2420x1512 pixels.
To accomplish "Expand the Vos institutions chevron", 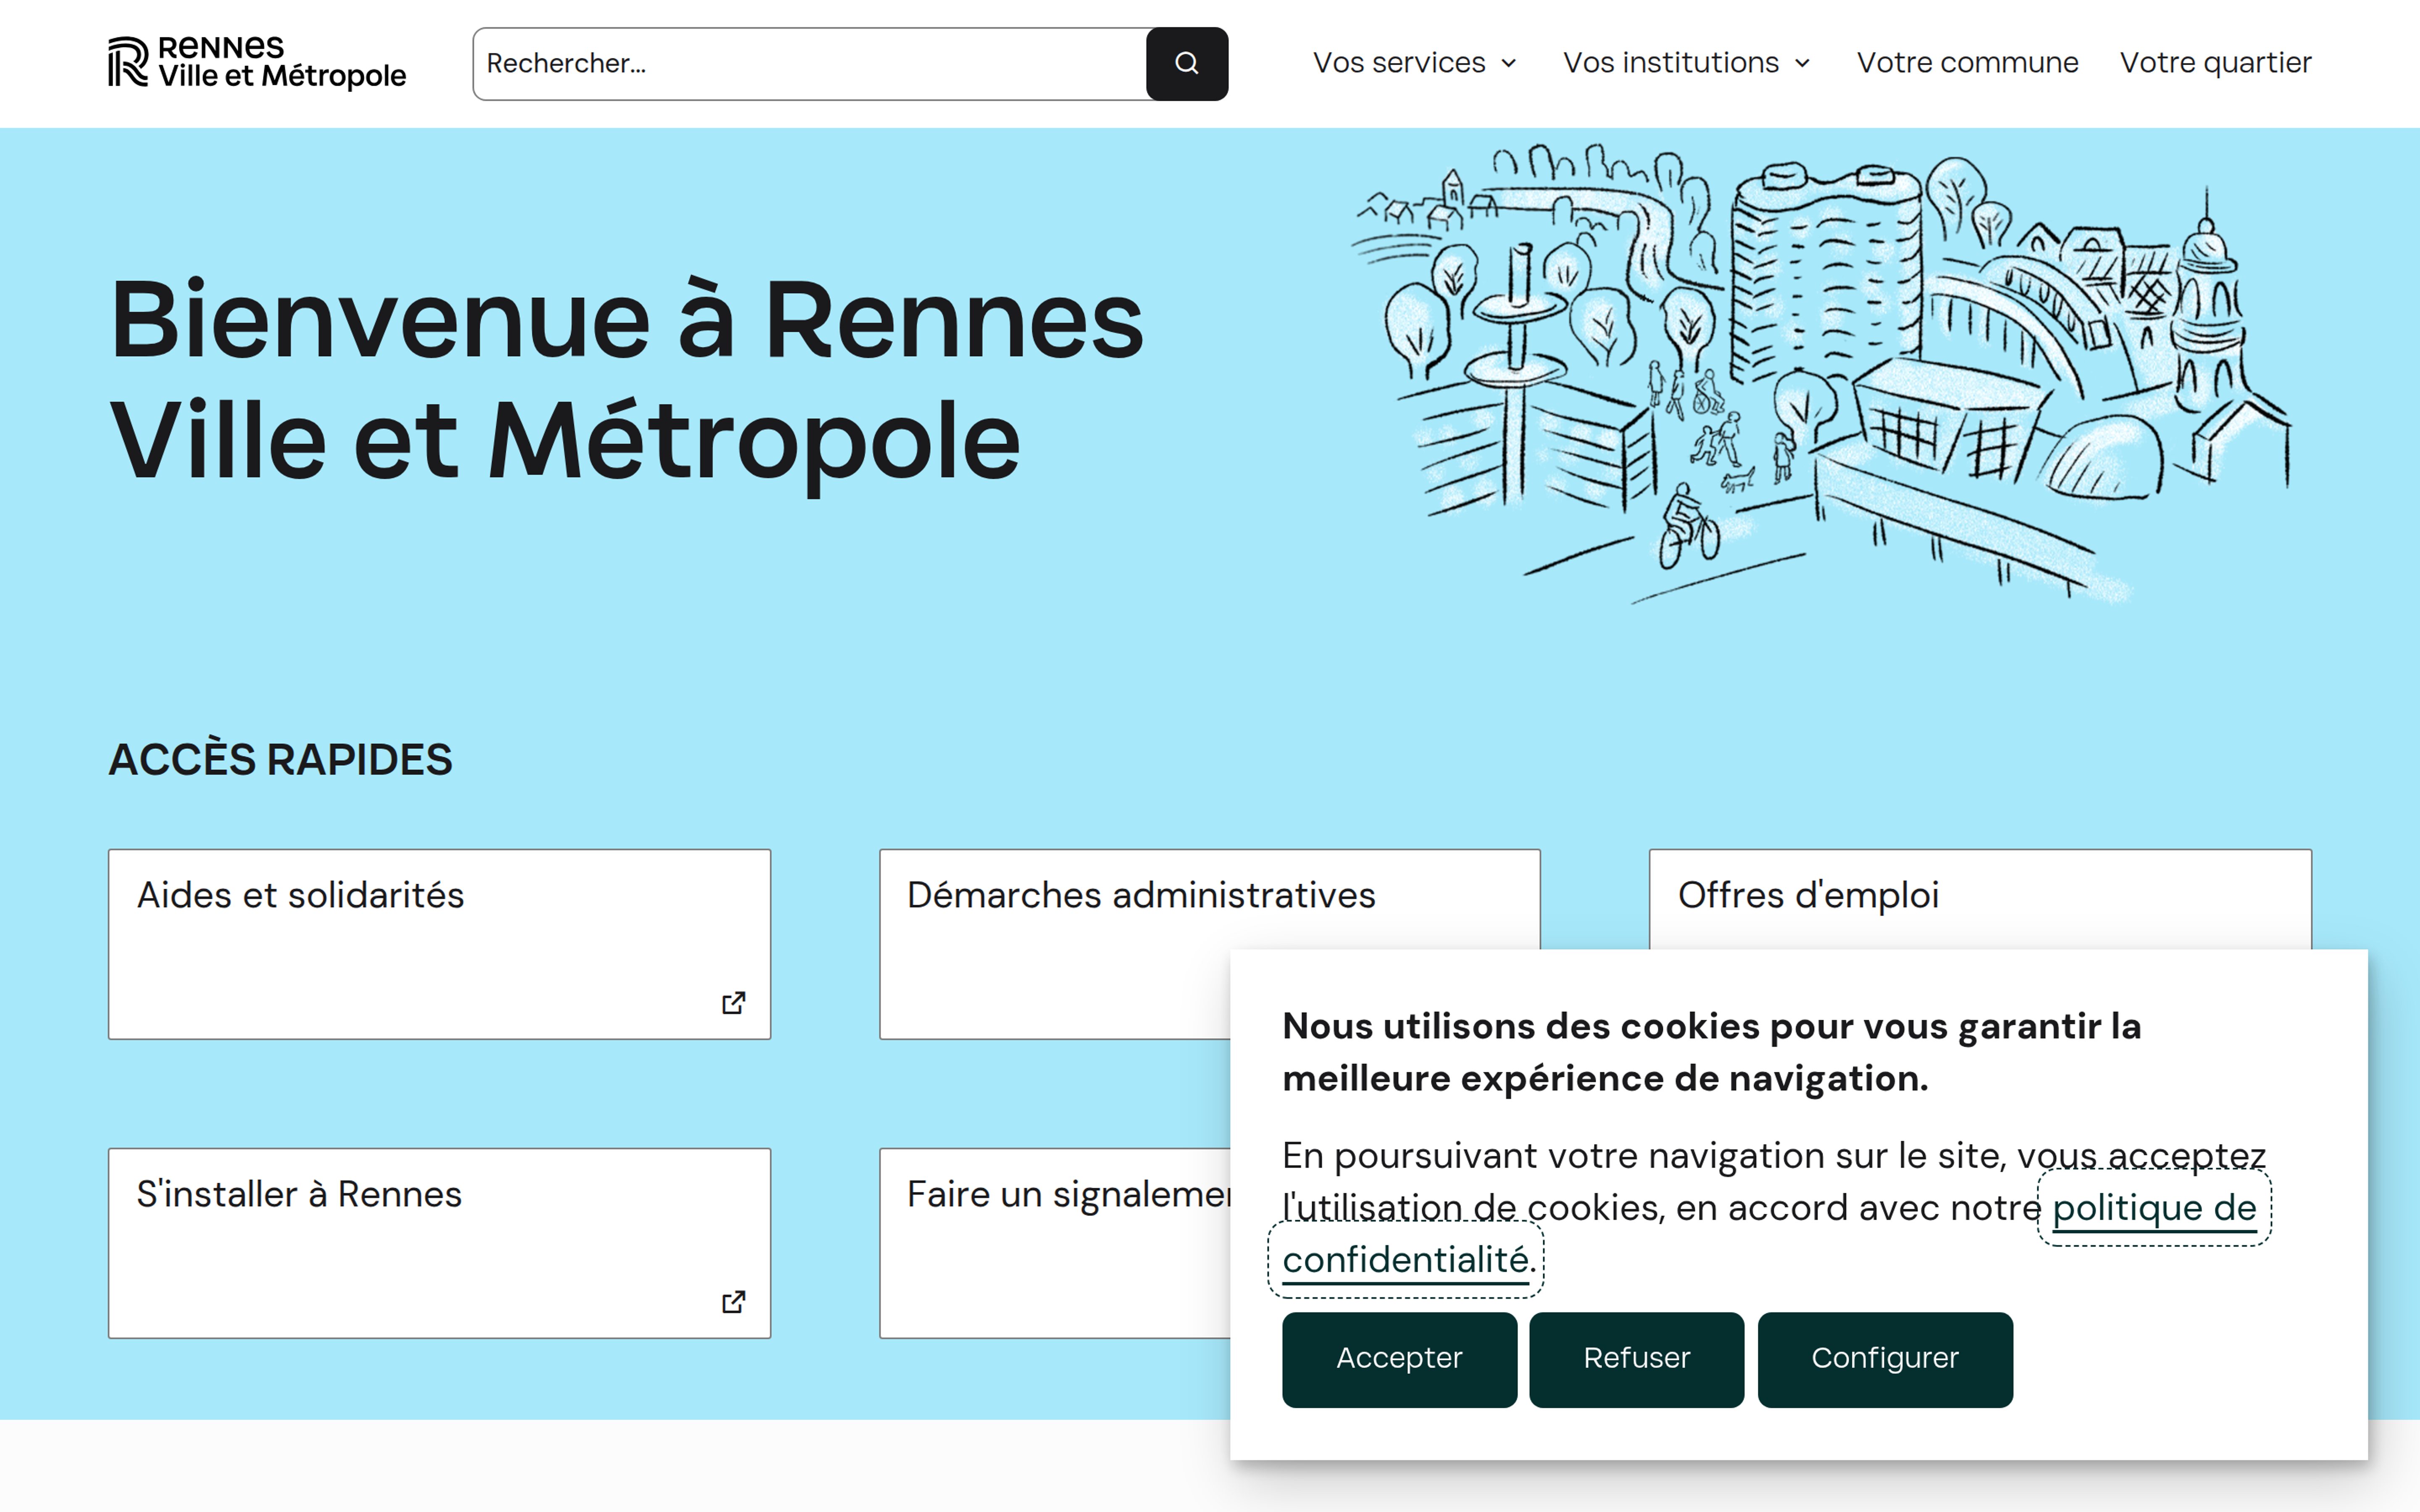I will [x=1803, y=63].
